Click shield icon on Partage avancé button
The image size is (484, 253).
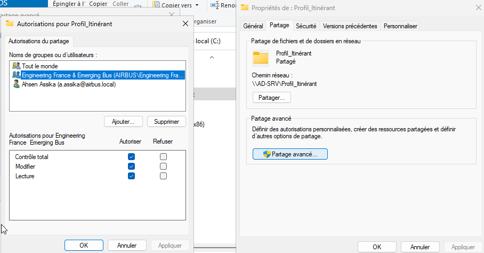pos(267,154)
